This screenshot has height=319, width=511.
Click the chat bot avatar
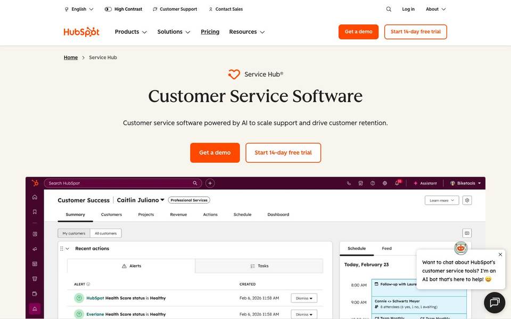[x=460, y=248]
